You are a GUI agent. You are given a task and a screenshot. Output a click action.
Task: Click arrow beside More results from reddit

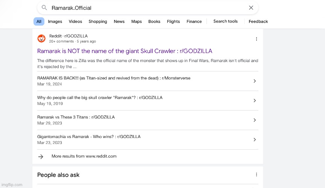[x=41, y=156]
